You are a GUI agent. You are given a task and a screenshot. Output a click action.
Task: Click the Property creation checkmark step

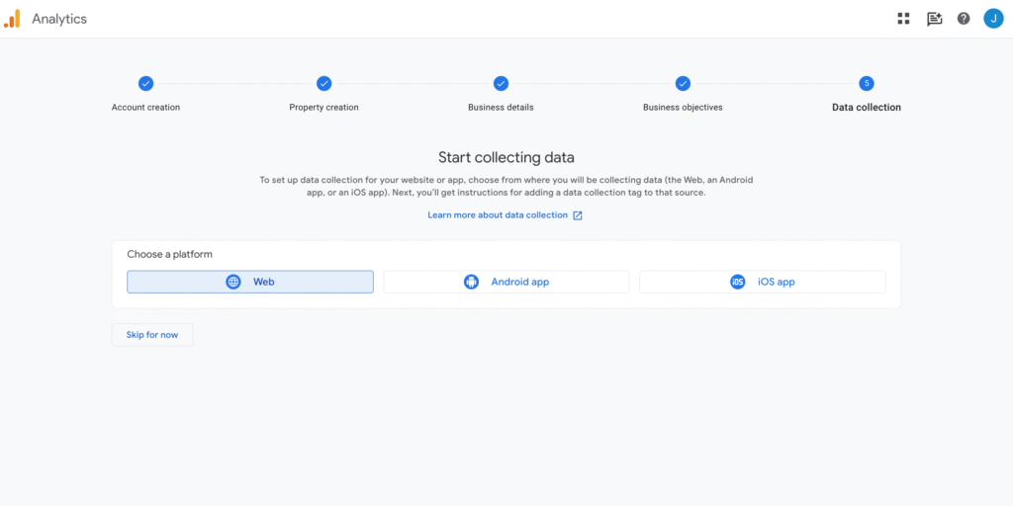[323, 83]
